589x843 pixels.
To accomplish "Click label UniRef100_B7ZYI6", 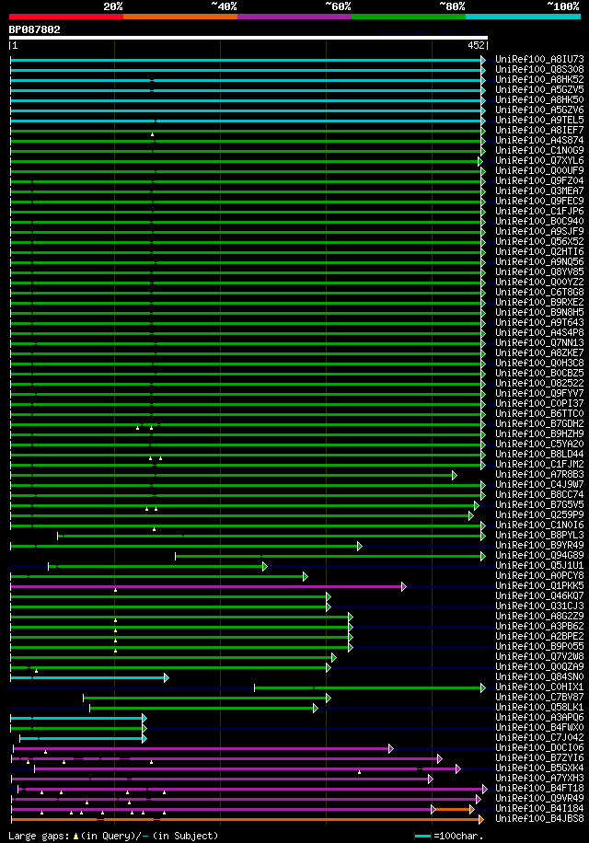I will [539, 758].
